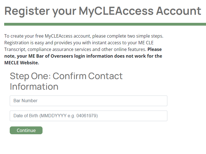Click the word "Register" in page title

click(26, 11)
